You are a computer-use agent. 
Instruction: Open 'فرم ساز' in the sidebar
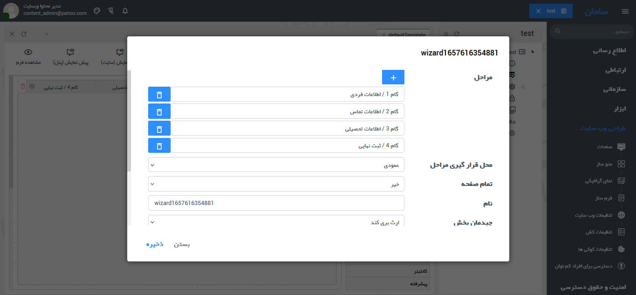[x=603, y=198]
